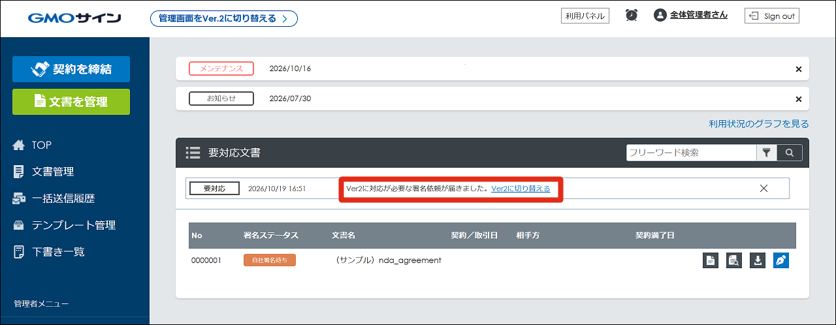Open the 利用パネル button
The height and width of the screenshot is (325, 836).
pyautogui.click(x=585, y=16)
